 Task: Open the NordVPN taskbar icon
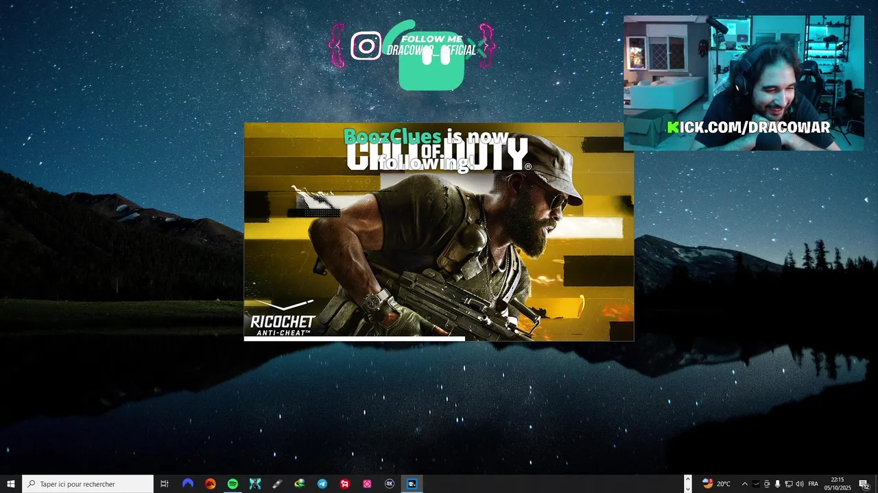[188, 483]
